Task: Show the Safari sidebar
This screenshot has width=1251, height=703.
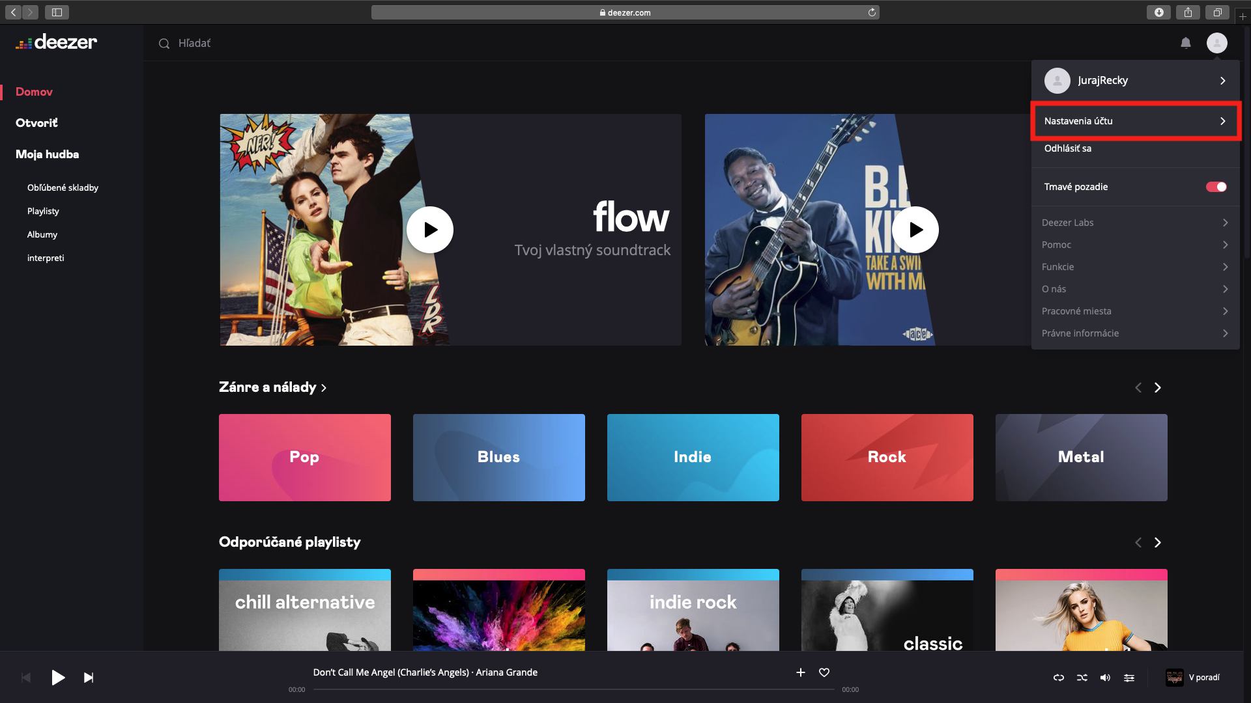Action: pyautogui.click(x=57, y=12)
